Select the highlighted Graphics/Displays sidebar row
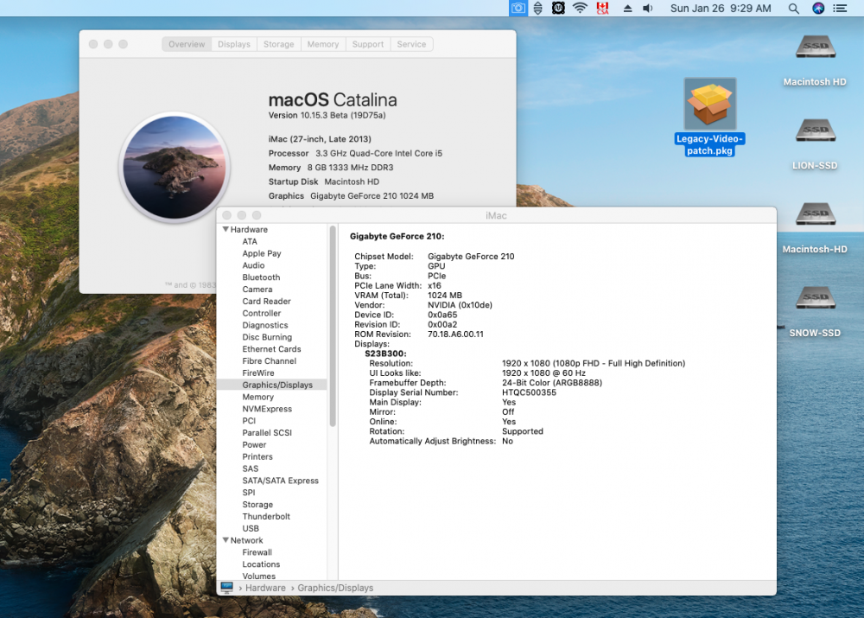Viewport: 864px width, 618px height. [272, 385]
